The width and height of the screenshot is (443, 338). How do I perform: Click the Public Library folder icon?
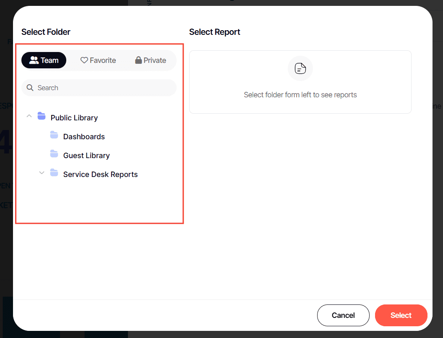pyautogui.click(x=42, y=116)
